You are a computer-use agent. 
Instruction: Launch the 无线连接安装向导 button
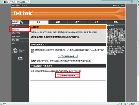(x=68, y=56)
